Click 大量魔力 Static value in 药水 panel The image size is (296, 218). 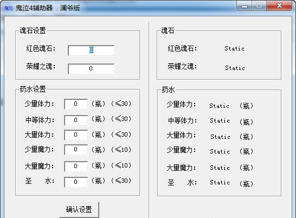pyautogui.click(x=220, y=168)
